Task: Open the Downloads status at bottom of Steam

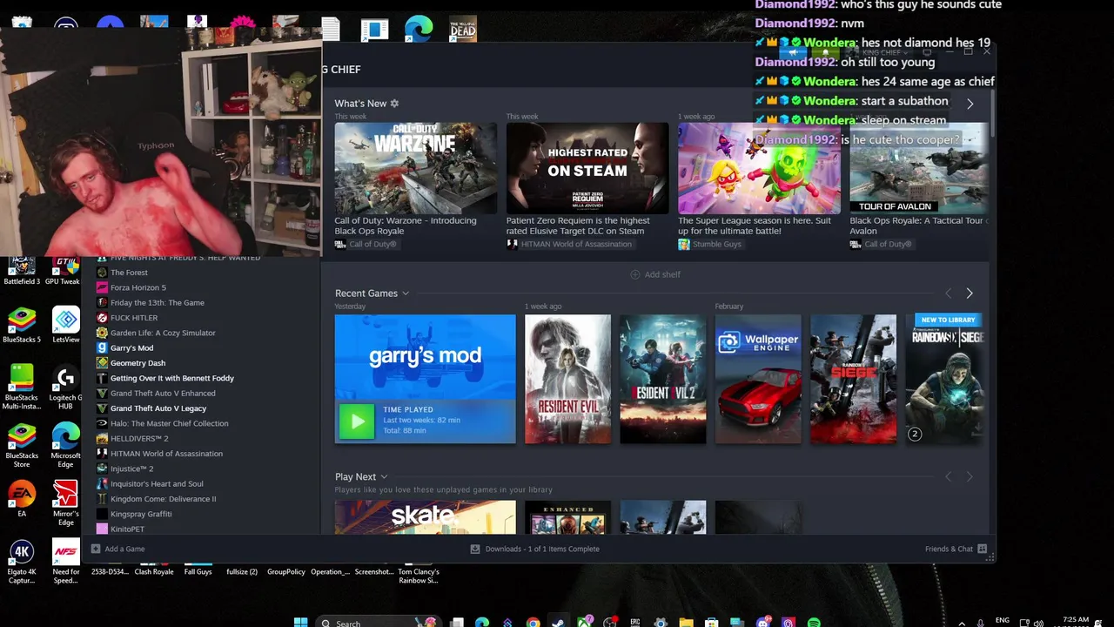Action: 534,549
